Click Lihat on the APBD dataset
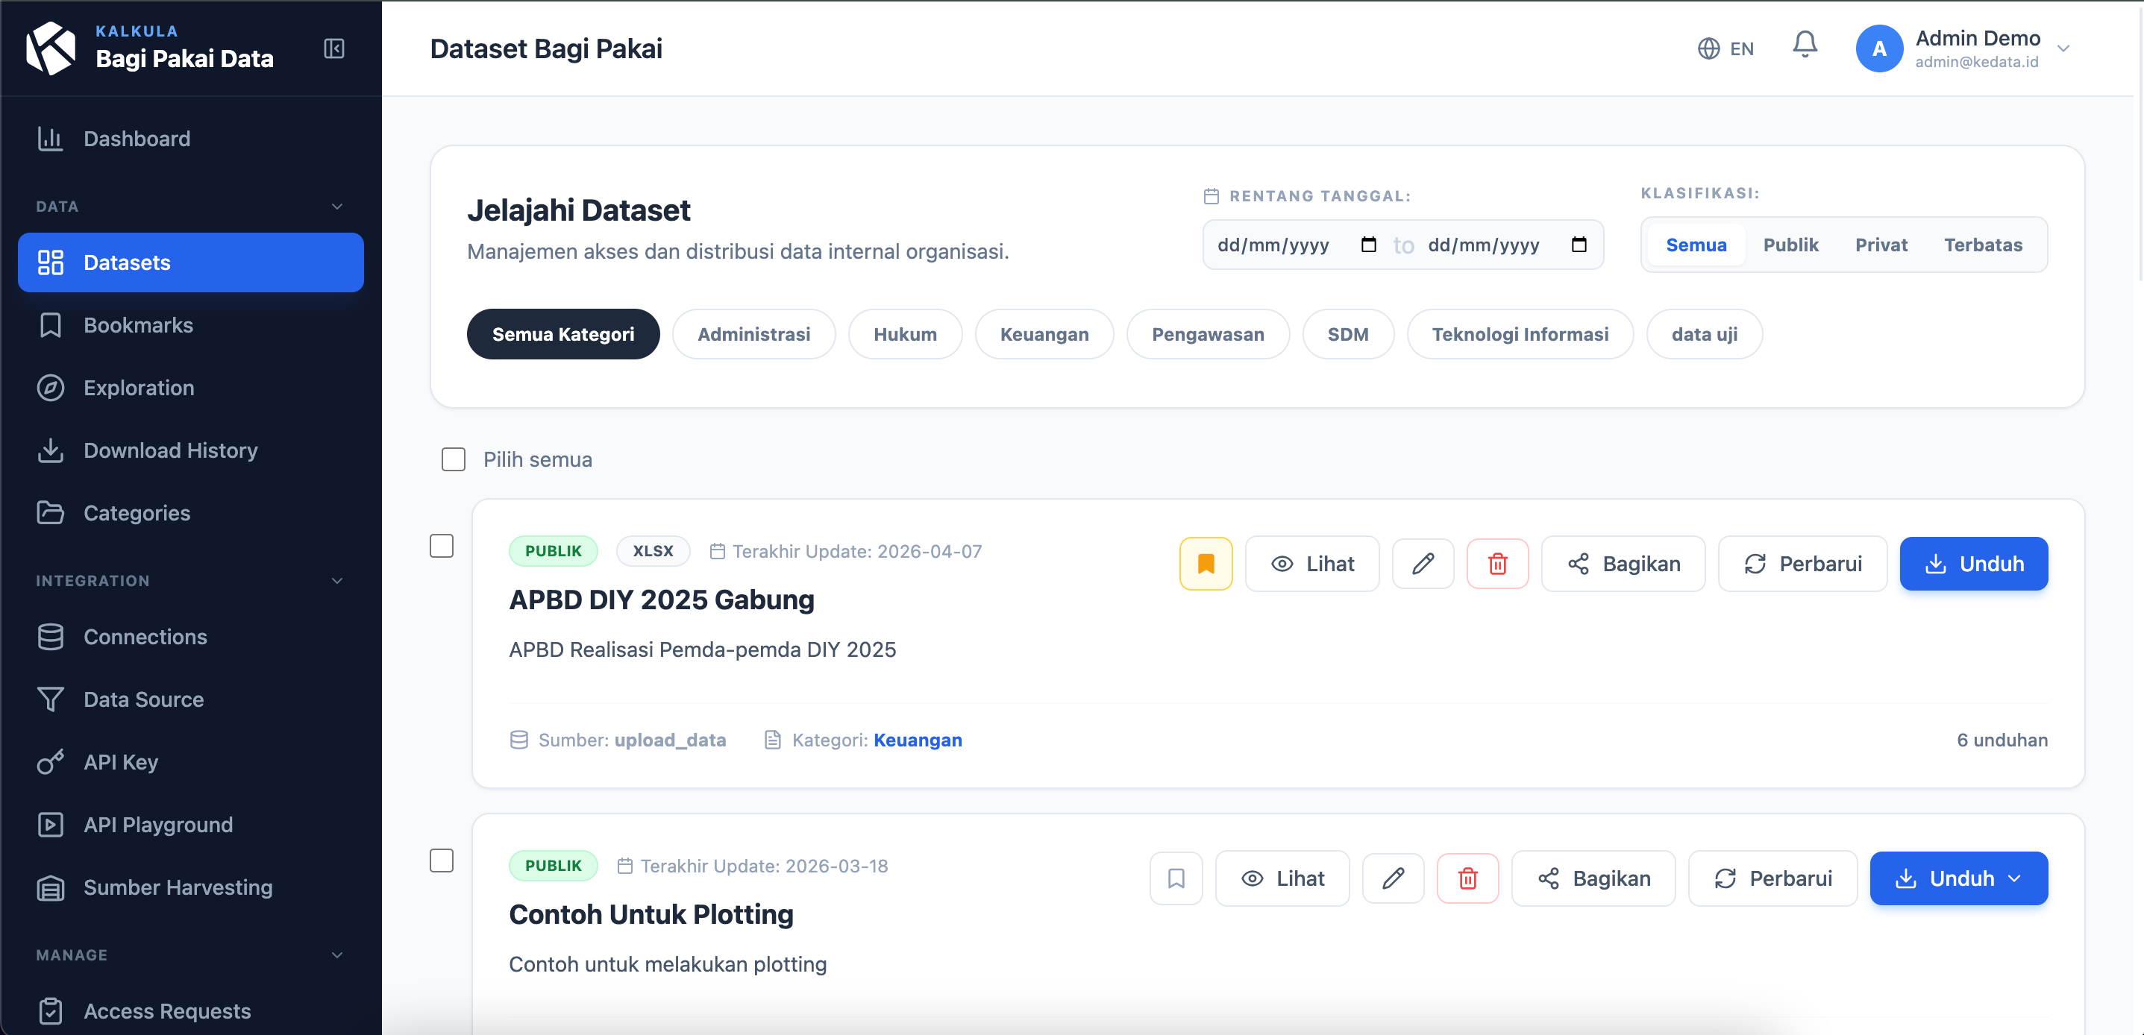The width and height of the screenshot is (2144, 1035). point(1311,563)
